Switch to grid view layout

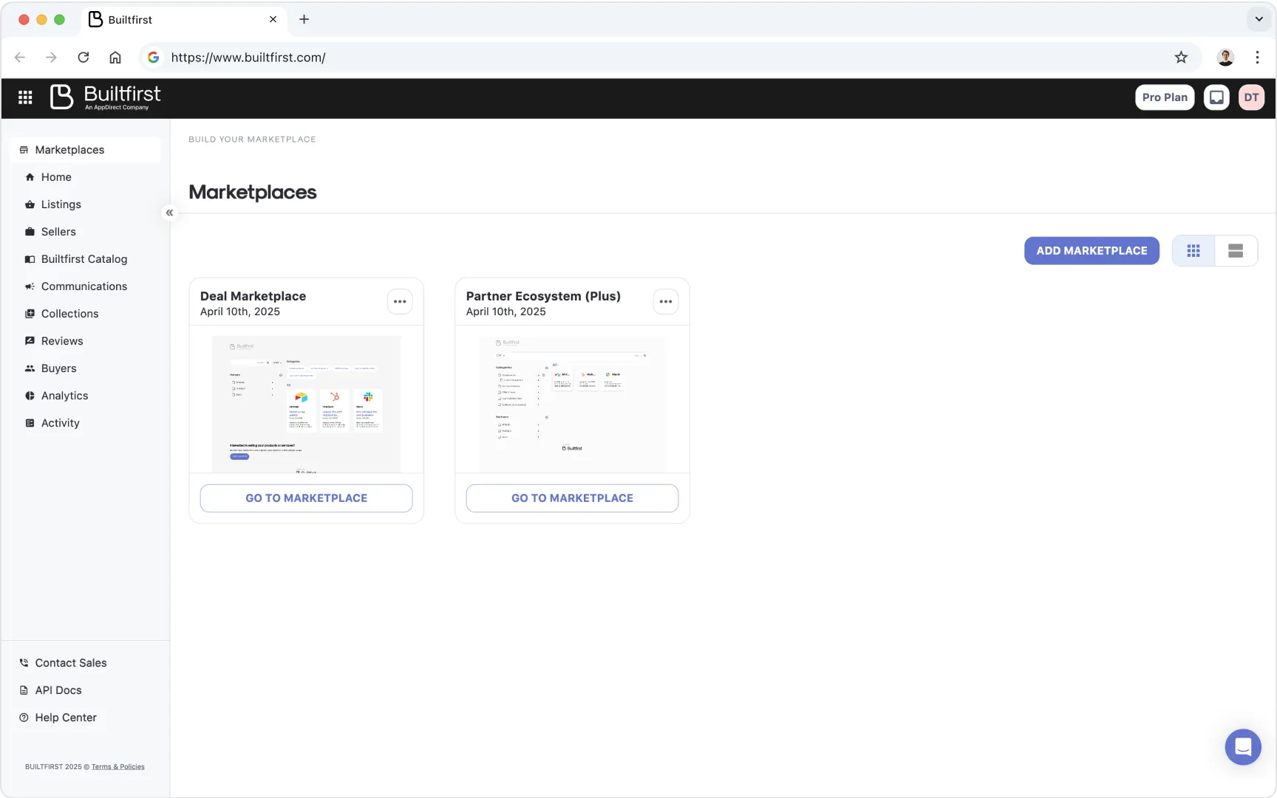[x=1193, y=251]
